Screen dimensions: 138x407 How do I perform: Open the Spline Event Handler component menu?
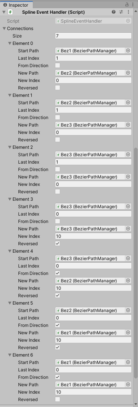[128, 12]
